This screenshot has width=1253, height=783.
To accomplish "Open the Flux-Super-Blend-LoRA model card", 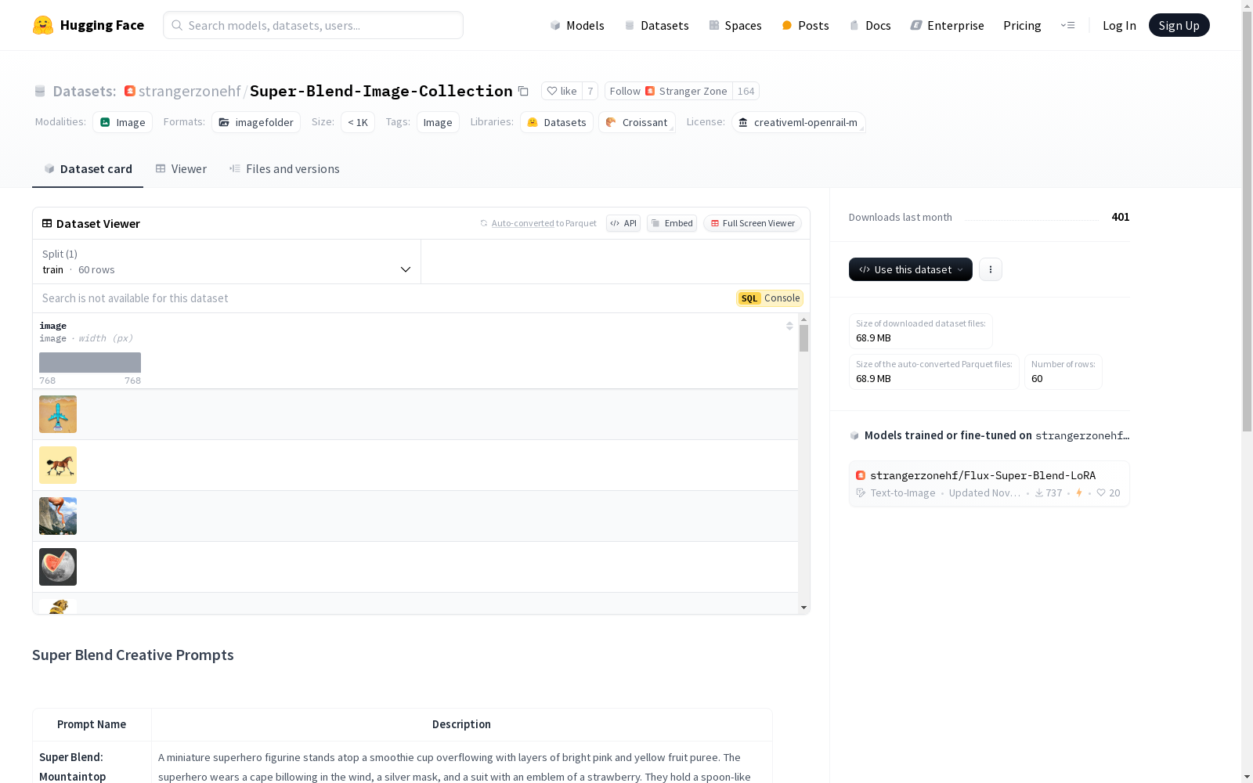I will point(989,484).
